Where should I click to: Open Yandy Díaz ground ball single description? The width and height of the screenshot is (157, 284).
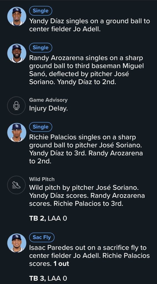(x=89, y=25)
